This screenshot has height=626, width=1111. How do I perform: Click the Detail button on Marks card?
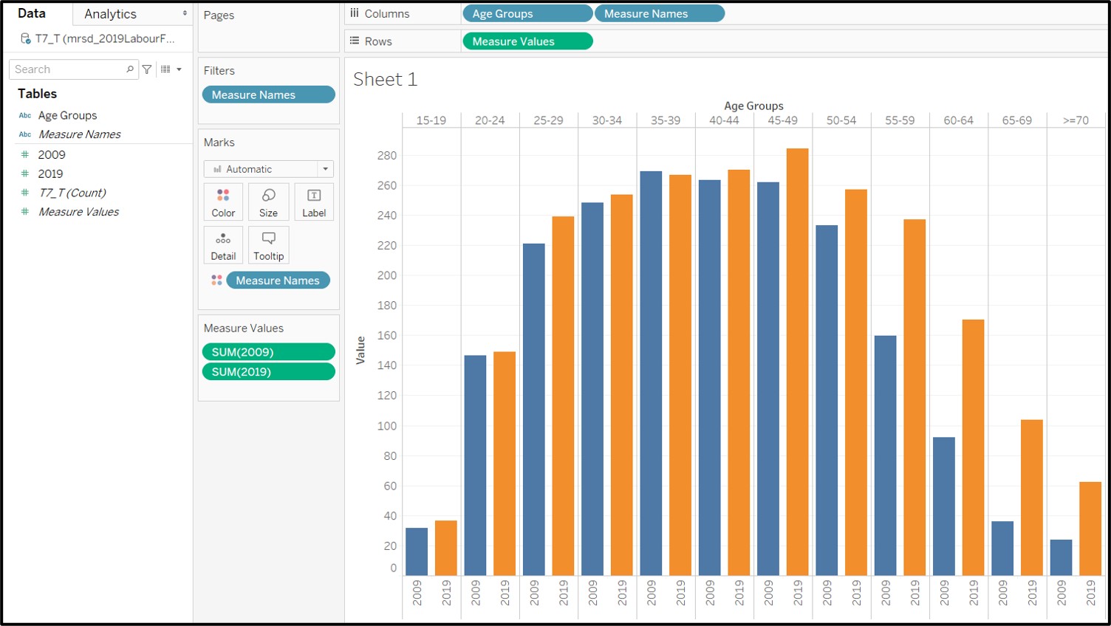[223, 244]
